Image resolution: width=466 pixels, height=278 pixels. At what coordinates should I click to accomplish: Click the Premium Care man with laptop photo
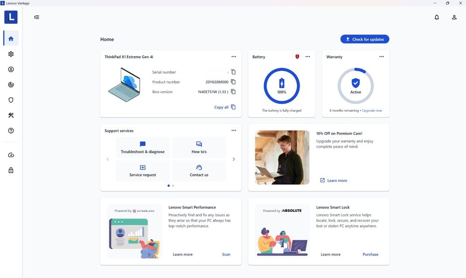pyautogui.click(x=282, y=157)
